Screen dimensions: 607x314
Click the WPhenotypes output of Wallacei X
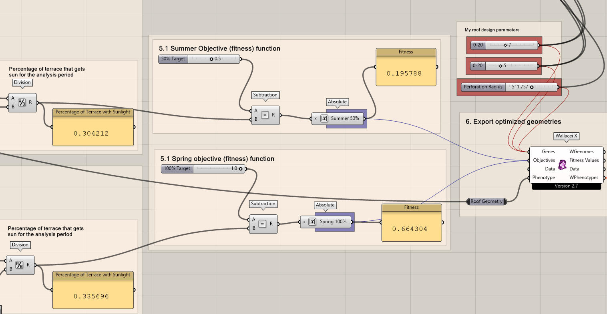585,177
